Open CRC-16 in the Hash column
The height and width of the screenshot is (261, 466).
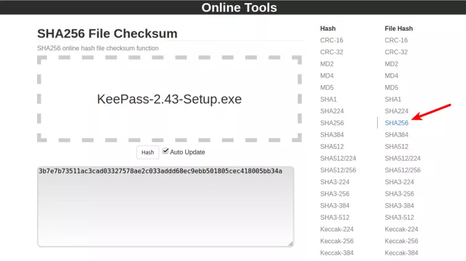330,40
